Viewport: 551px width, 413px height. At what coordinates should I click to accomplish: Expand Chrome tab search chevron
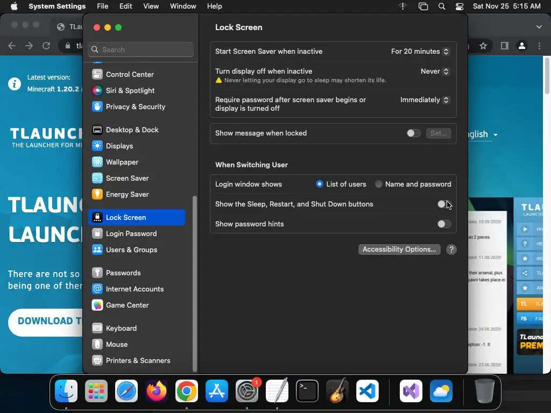(x=539, y=27)
